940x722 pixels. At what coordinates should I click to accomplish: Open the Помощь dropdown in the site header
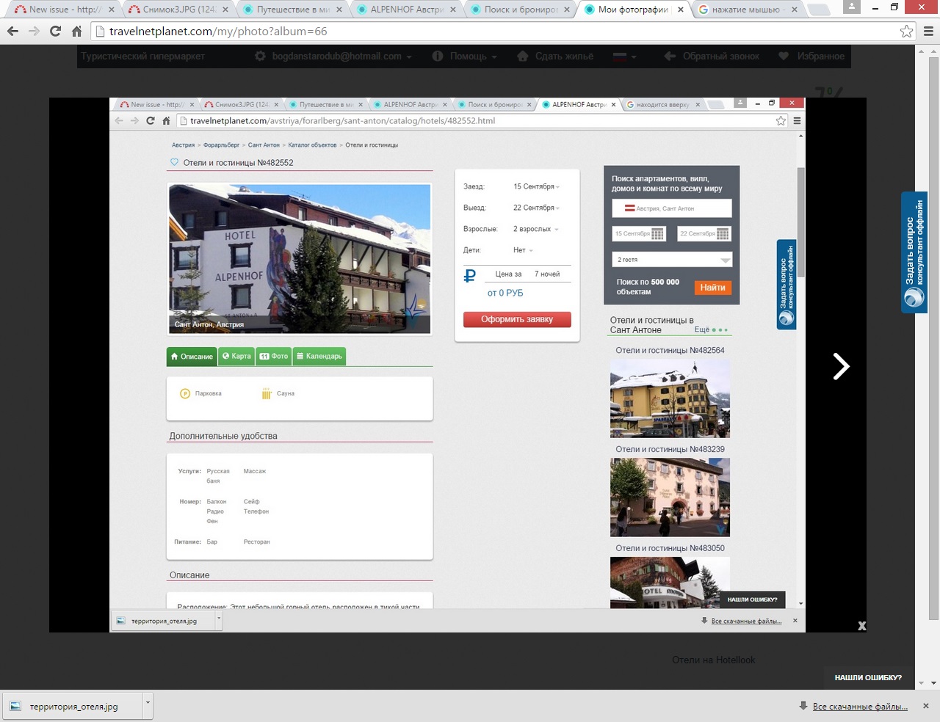pos(465,56)
